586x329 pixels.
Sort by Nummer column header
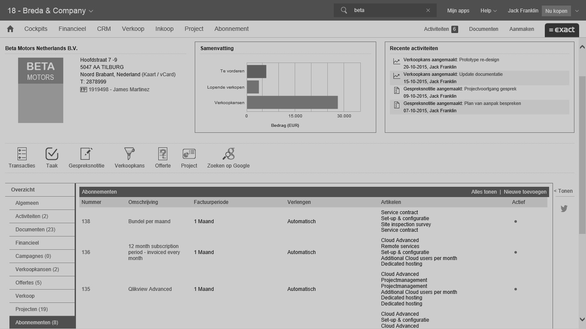click(x=91, y=202)
